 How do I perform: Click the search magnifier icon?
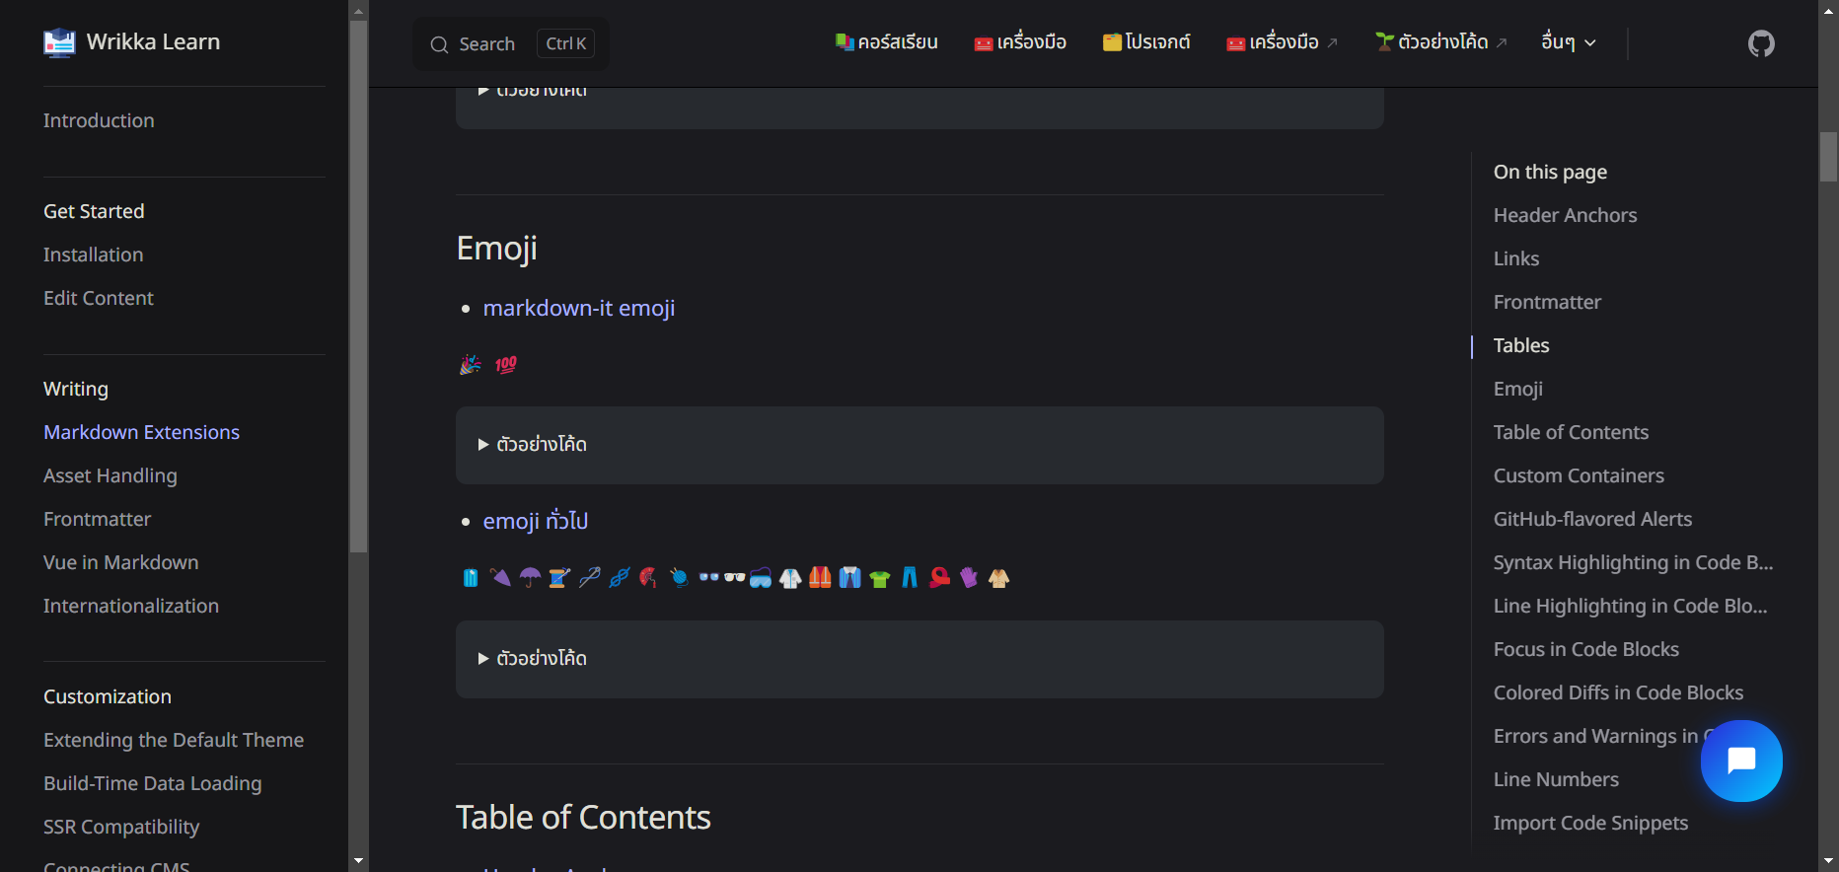(x=439, y=44)
